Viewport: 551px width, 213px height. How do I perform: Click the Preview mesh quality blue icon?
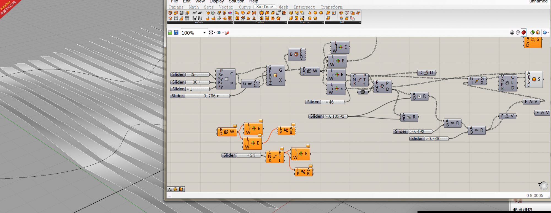[544, 33]
